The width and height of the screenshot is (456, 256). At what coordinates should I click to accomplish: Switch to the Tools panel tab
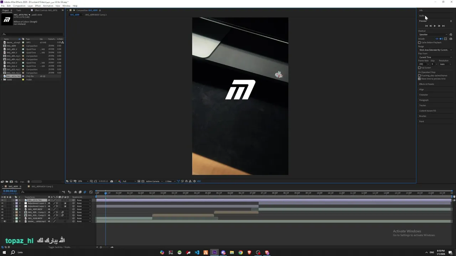(19, 10)
